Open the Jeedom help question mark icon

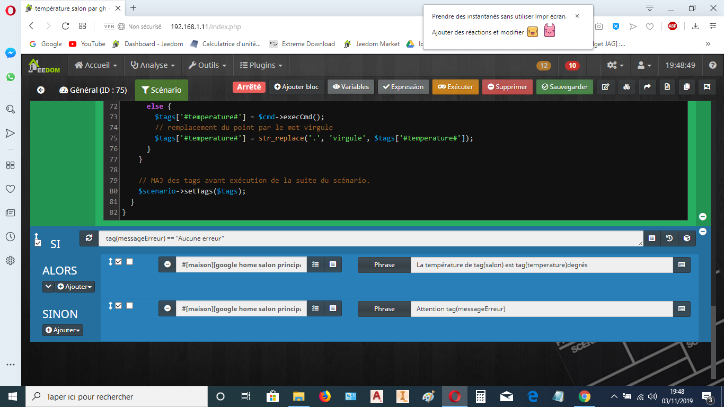click(x=713, y=65)
